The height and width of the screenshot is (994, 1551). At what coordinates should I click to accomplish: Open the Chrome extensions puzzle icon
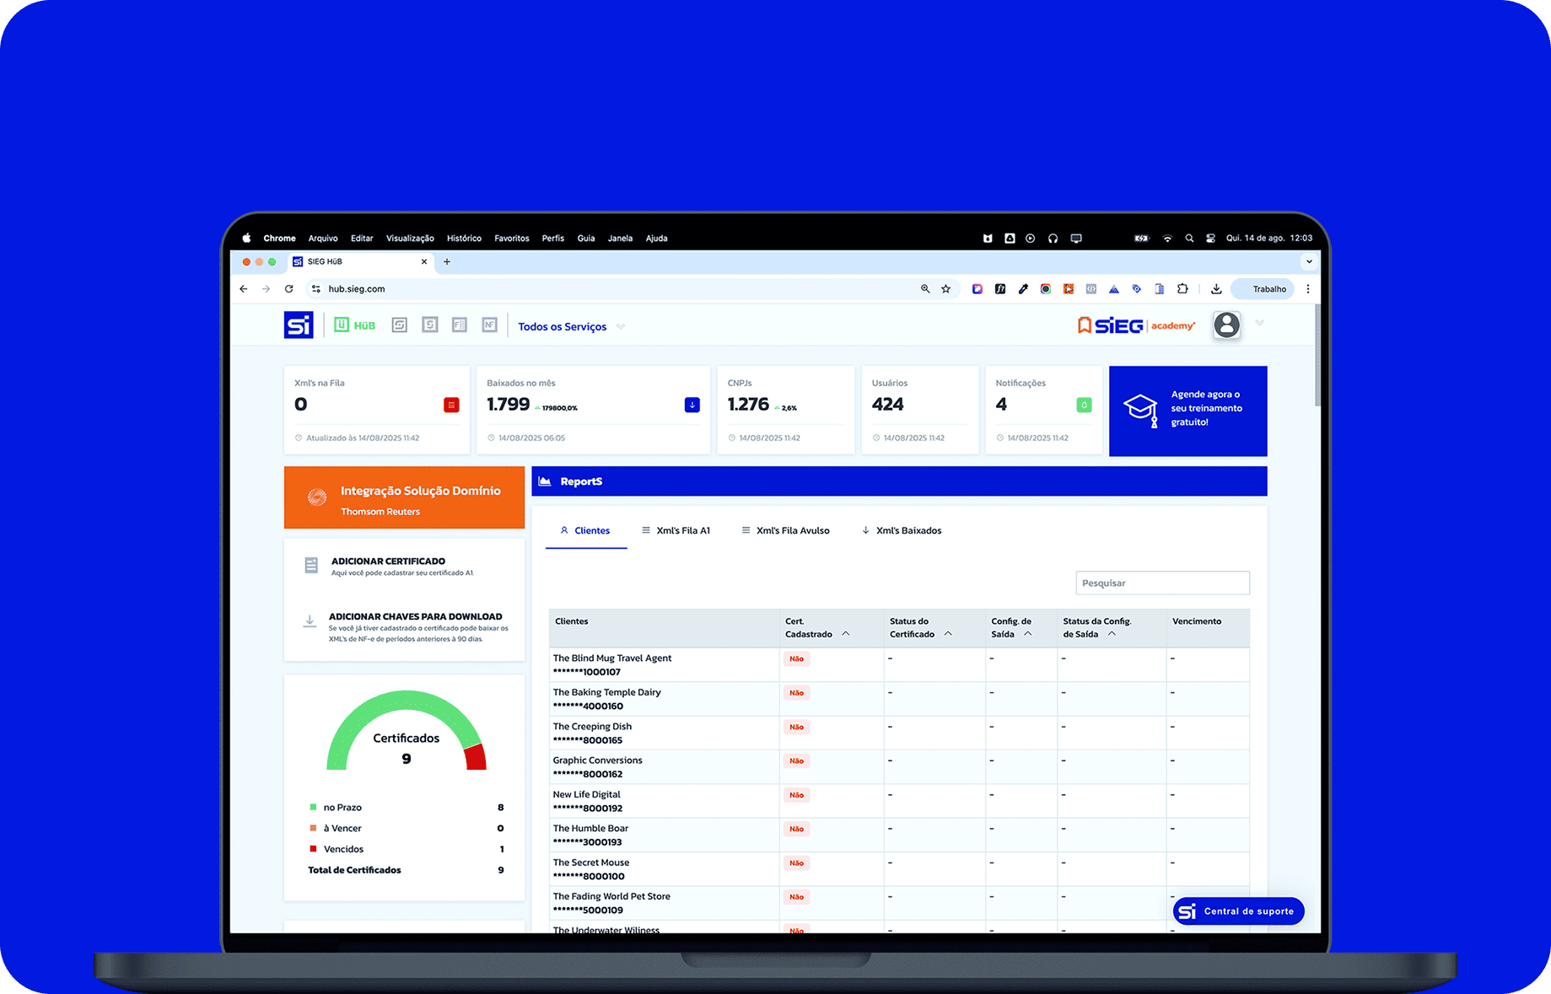[x=1182, y=289]
